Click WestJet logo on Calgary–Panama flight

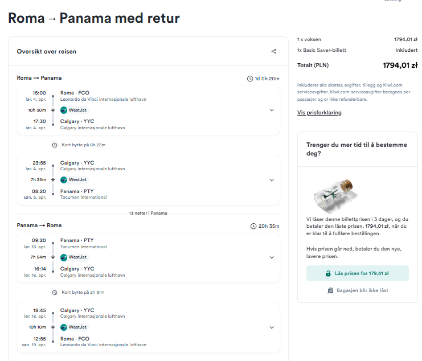64,180
